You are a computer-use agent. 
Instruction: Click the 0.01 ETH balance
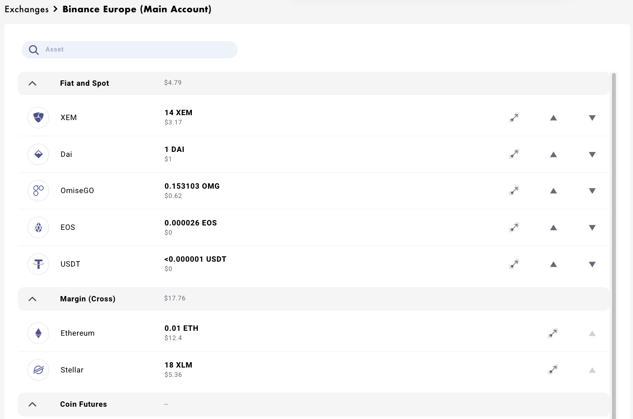click(182, 328)
